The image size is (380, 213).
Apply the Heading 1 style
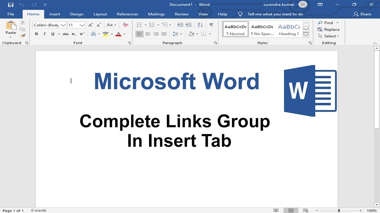pos(289,29)
